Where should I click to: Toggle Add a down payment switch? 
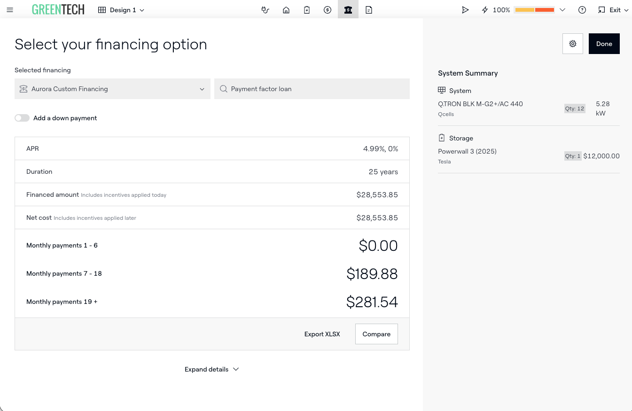[x=22, y=118]
